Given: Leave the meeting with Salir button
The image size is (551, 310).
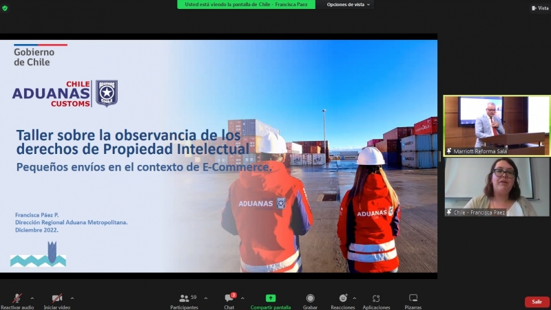Looking at the screenshot, I should (x=537, y=302).
